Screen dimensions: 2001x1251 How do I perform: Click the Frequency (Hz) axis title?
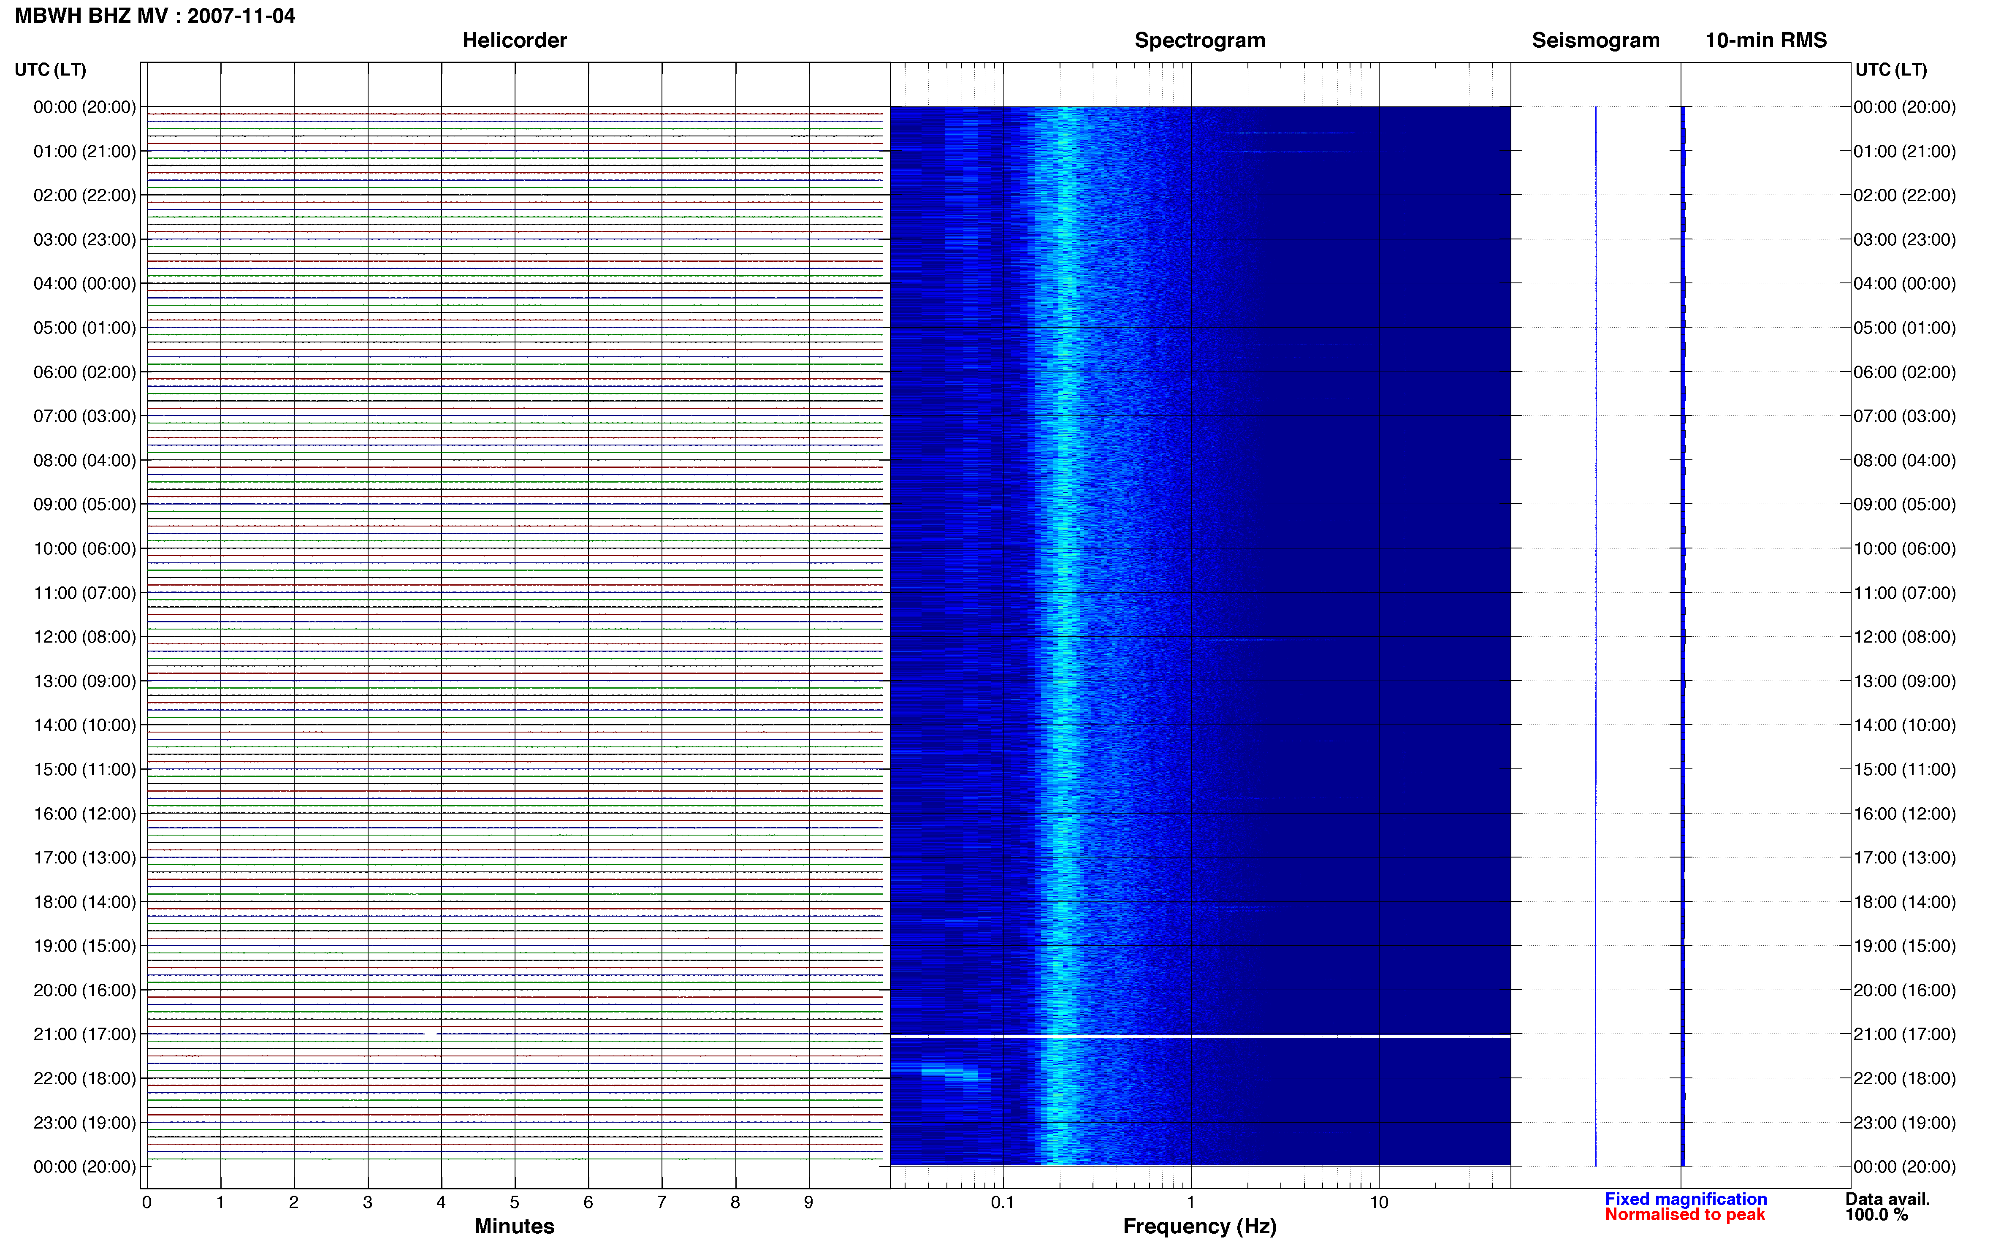pyautogui.click(x=1199, y=1226)
